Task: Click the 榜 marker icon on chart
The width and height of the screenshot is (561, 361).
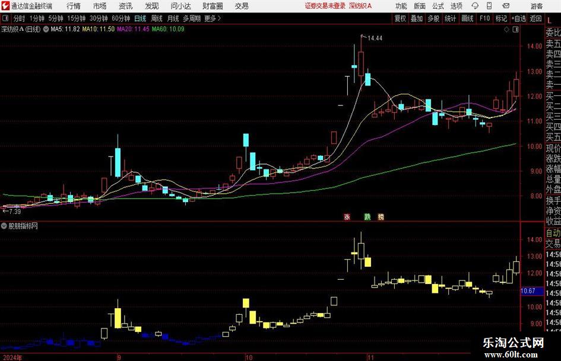Action: point(381,216)
